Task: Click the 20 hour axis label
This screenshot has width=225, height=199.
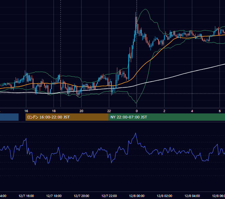Action: pos(81,111)
